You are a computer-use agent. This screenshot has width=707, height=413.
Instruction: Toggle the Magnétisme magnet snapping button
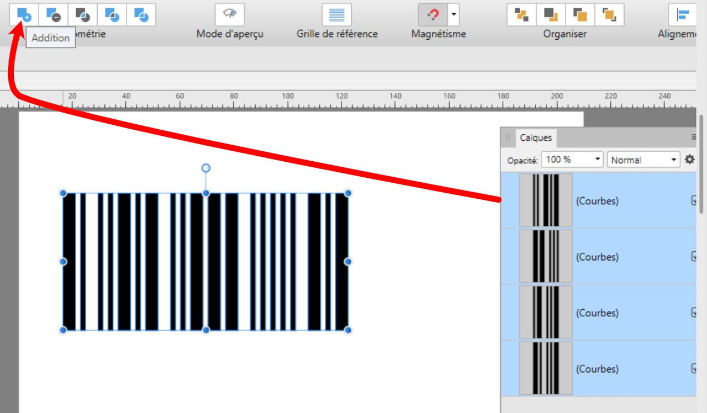coord(432,14)
